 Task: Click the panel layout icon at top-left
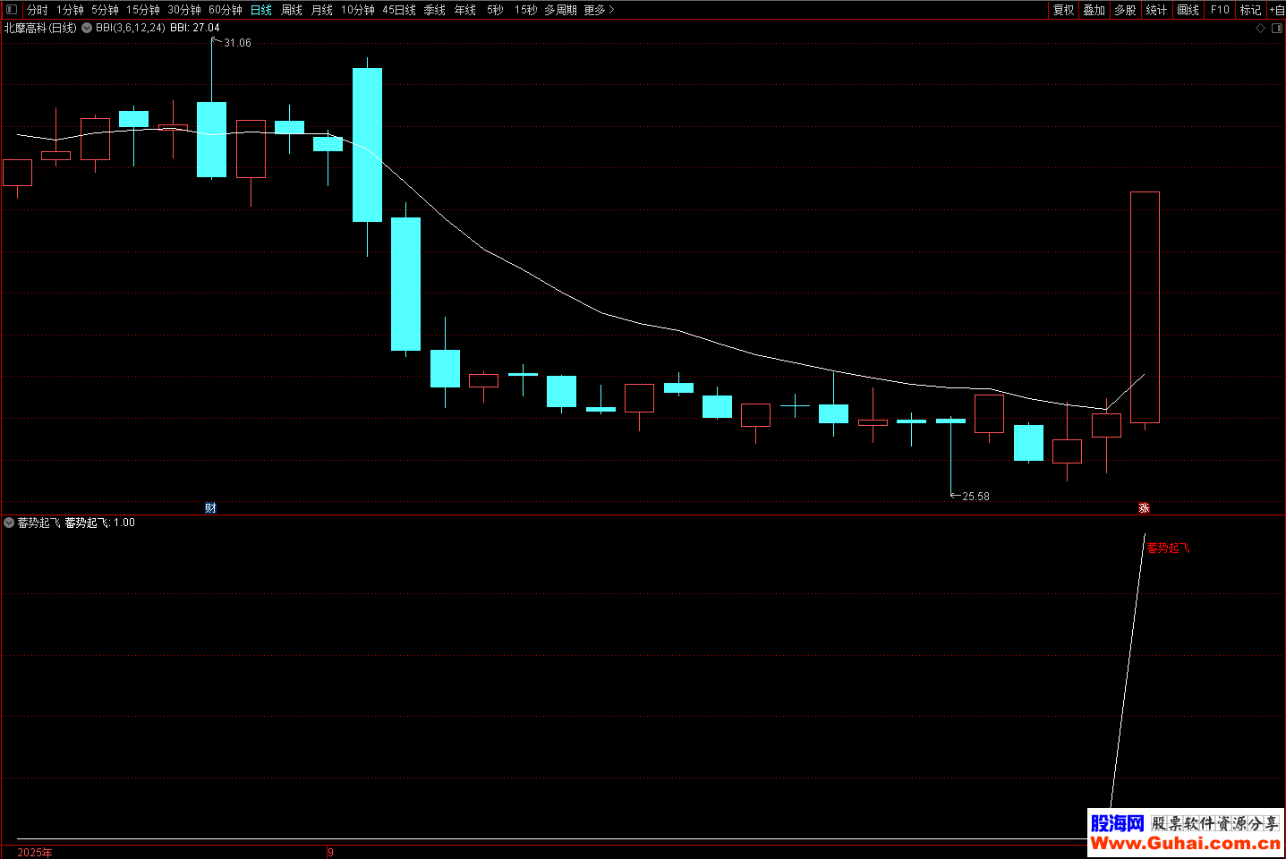click(12, 10)
